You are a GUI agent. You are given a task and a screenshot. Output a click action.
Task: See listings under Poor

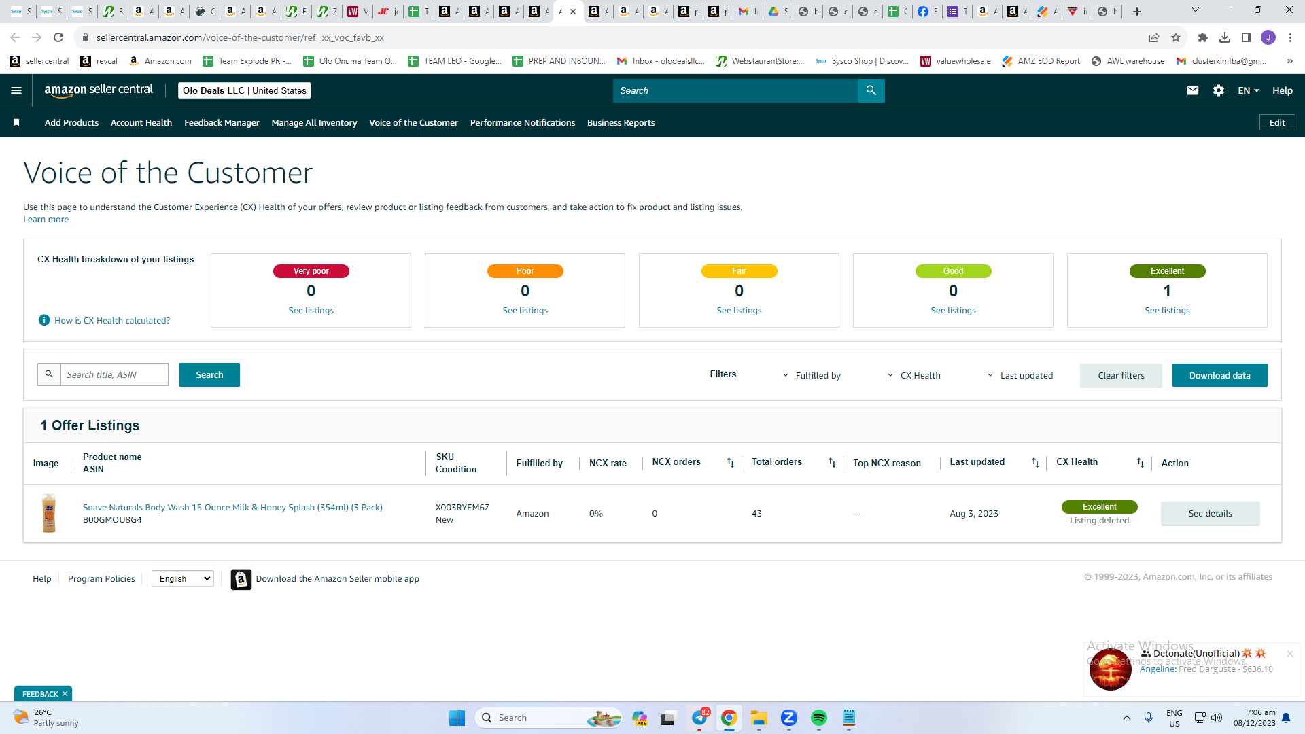tap(525, 310)
